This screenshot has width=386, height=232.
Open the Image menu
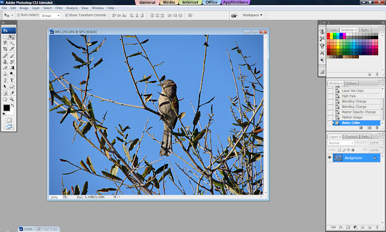(x=24, y=8)
